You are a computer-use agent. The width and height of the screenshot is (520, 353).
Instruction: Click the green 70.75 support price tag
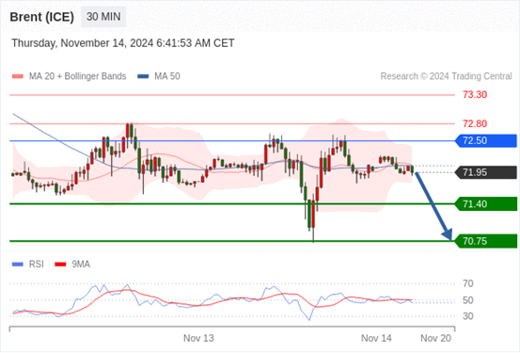tap(486, 241)
